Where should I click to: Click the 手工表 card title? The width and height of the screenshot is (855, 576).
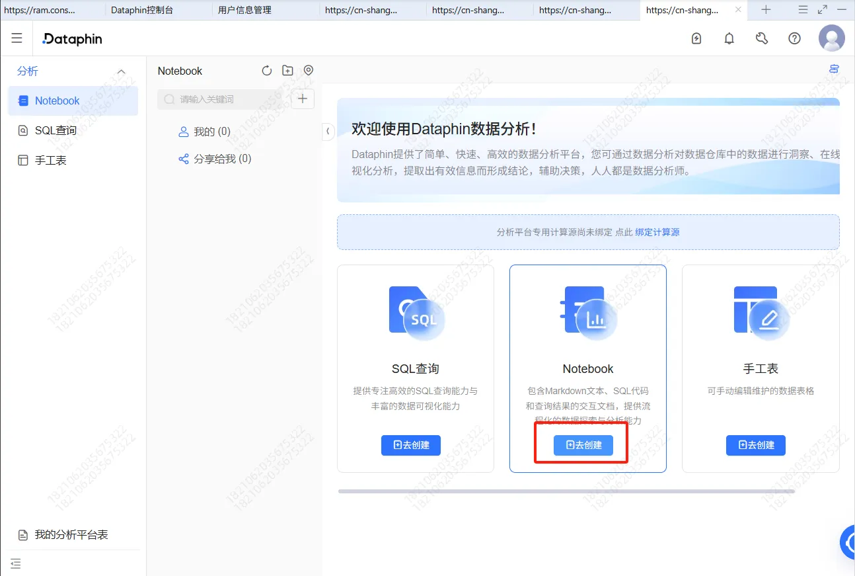[x=761, y=369]
